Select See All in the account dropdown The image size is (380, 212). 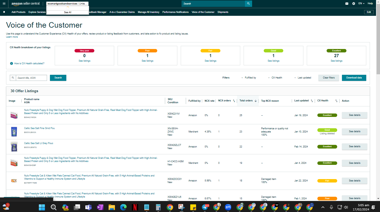(x=68, y=12)
